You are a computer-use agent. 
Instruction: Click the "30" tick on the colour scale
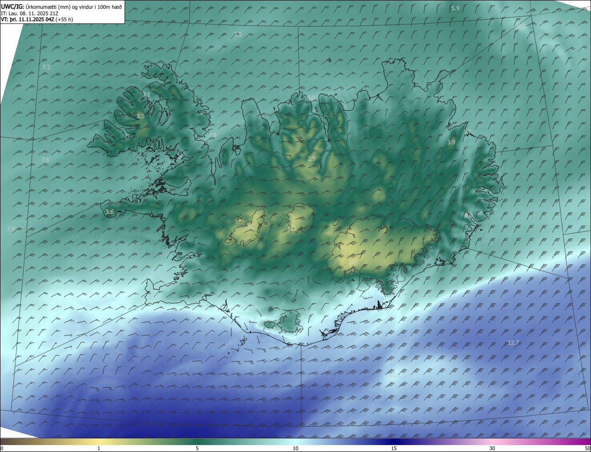click(x=492, y=448)
